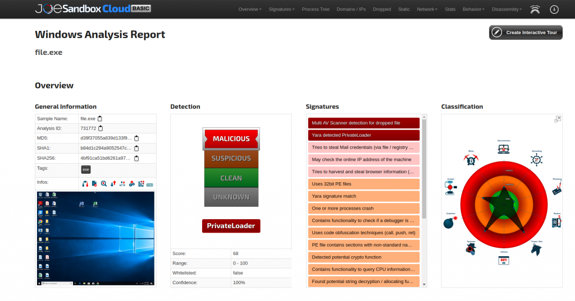Select the Yara detected PrivateLoader signature
The width and height of the screenshot is (575, 301).
(x=363, y=135)
